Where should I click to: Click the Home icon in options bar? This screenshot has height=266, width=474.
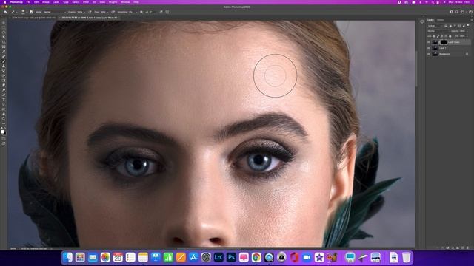pos(5,12)
